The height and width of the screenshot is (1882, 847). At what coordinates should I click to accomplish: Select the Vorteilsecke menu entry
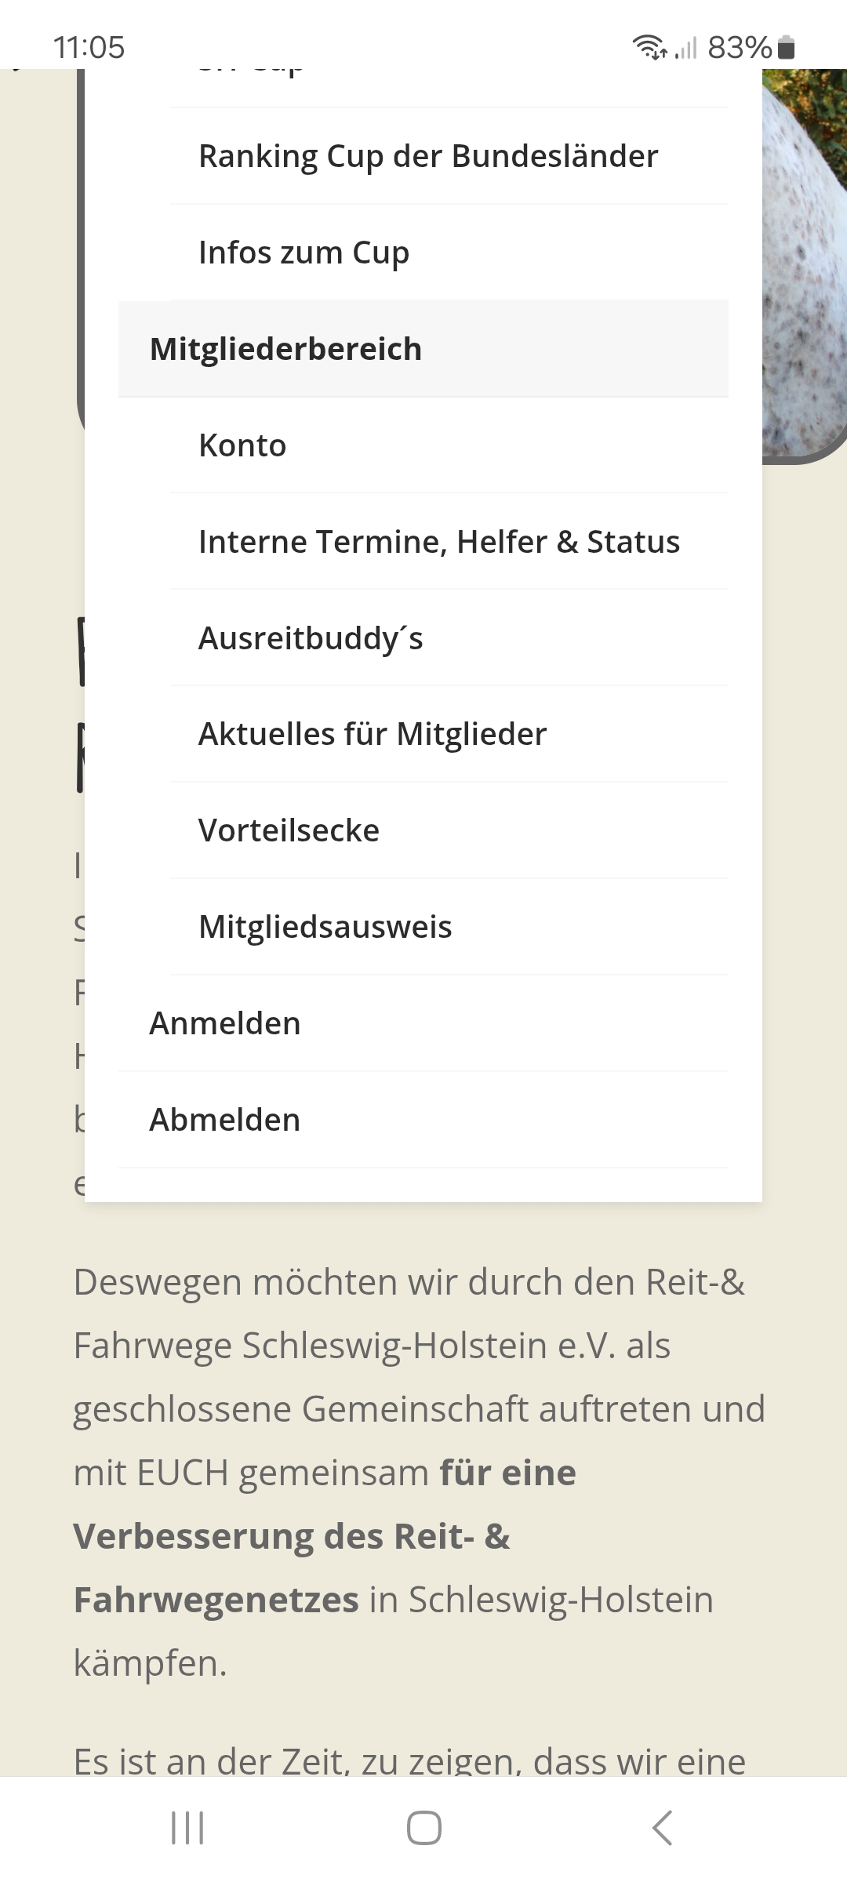click(289, 830)
